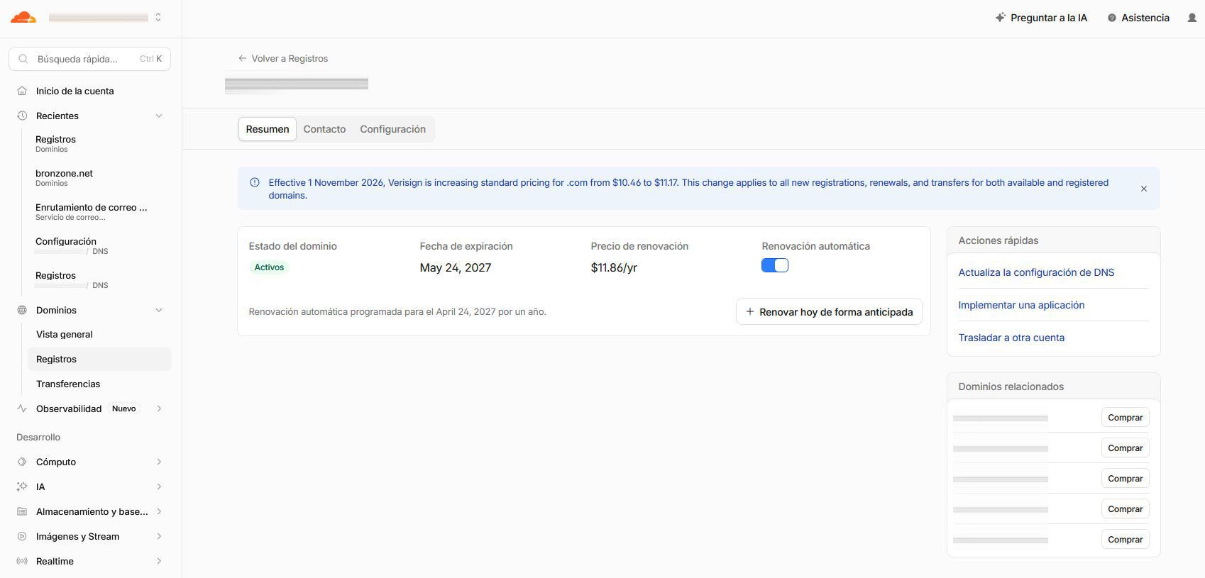Click Trasladar a otra cuenta link
The height and width of the screenshot is (578, 1205).
(x=1011, y=338)
